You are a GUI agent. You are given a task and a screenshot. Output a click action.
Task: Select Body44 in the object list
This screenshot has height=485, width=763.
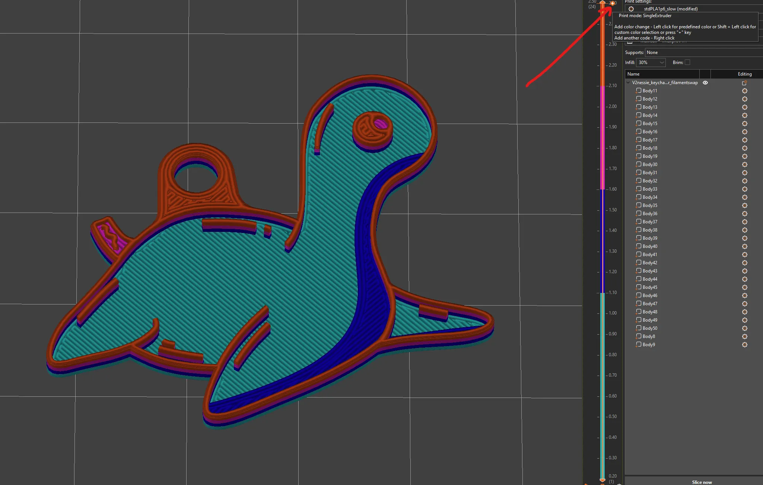[650, 279]
